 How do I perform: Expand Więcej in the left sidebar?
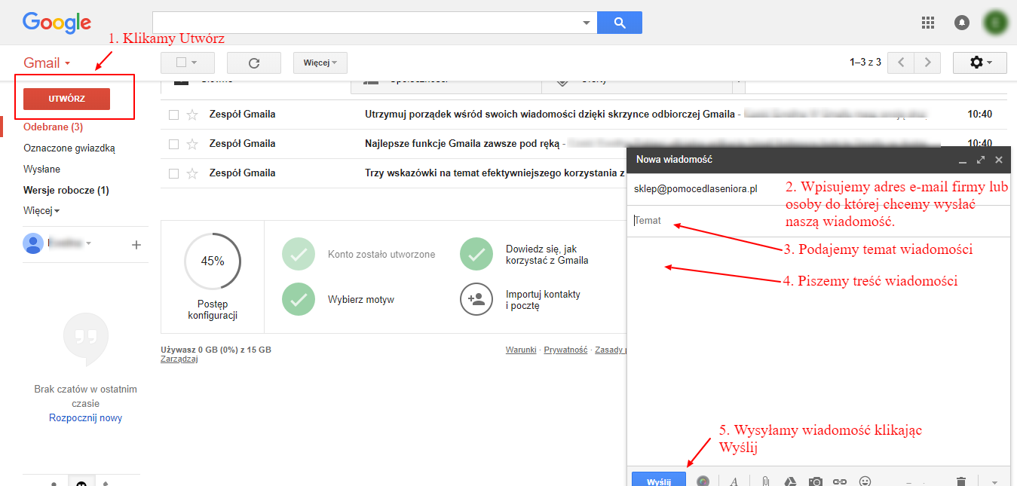[41, 211]
